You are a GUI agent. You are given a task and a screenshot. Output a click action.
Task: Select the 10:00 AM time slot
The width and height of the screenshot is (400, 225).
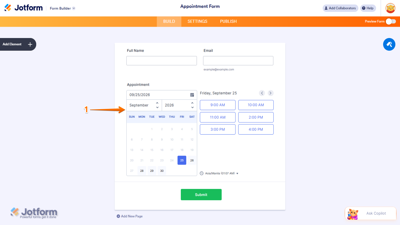click(256, 105)
